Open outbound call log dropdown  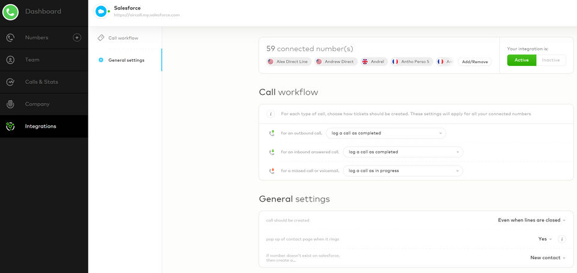pyautogui.click(x=386, y=133)
